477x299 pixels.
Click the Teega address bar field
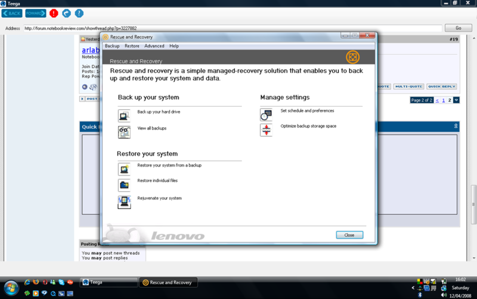click(233, 28)
